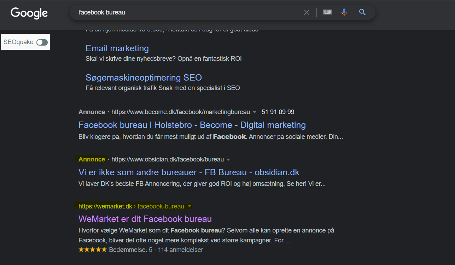This screenshot has height=265, width=455.
Task: Open the on-screen keyboard input tool
Action: [x=327, y=12]
